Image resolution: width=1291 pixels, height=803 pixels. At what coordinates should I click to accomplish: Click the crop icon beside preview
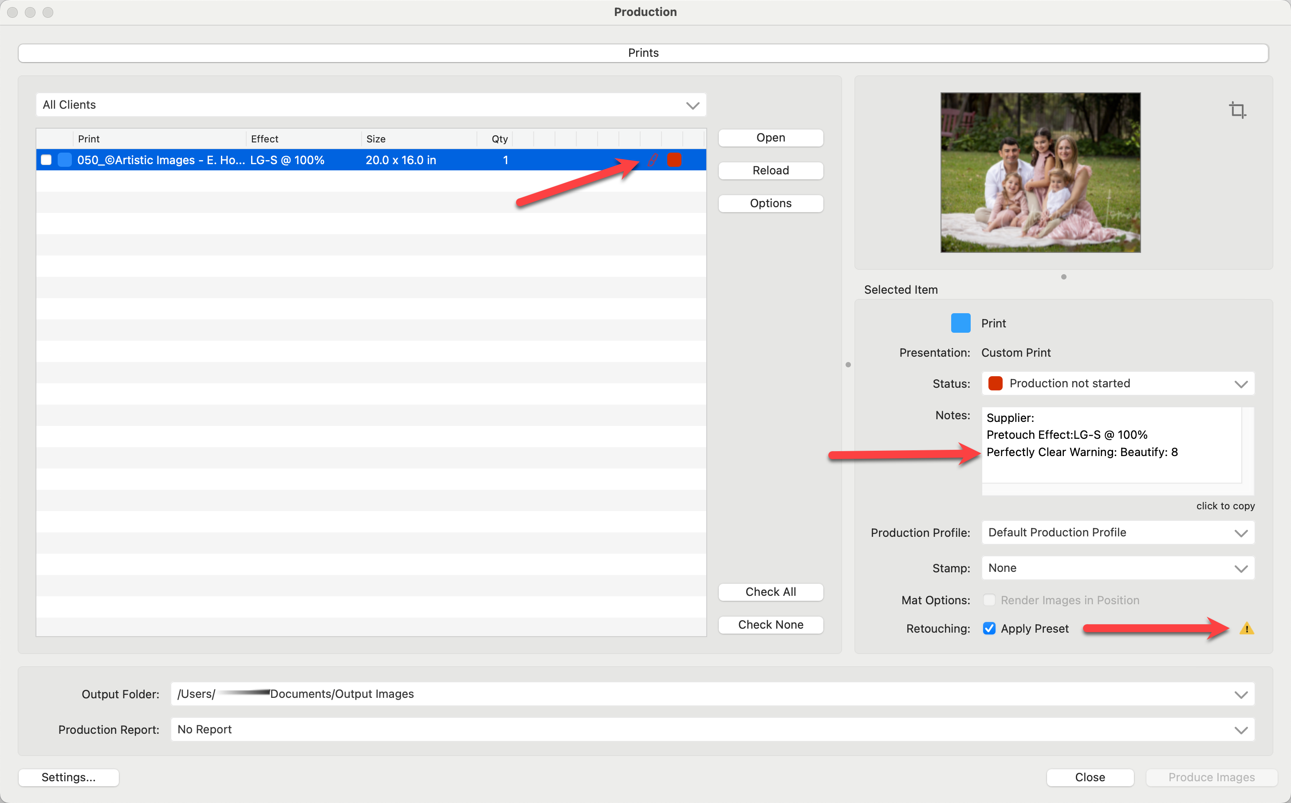coord(1237,110)
